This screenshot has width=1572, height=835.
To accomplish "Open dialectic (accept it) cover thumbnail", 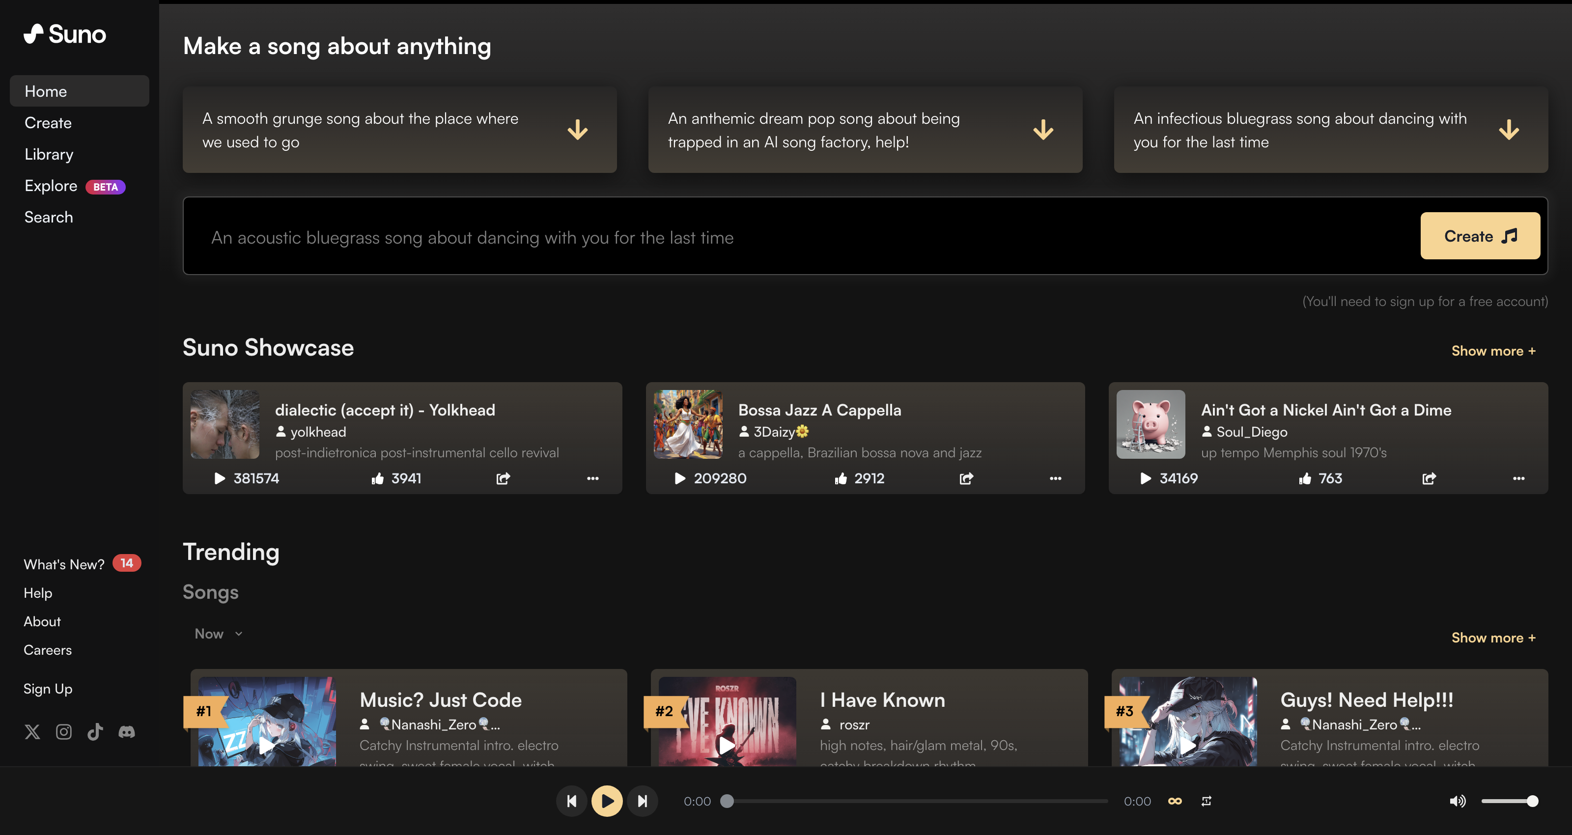I will (225, 424).
